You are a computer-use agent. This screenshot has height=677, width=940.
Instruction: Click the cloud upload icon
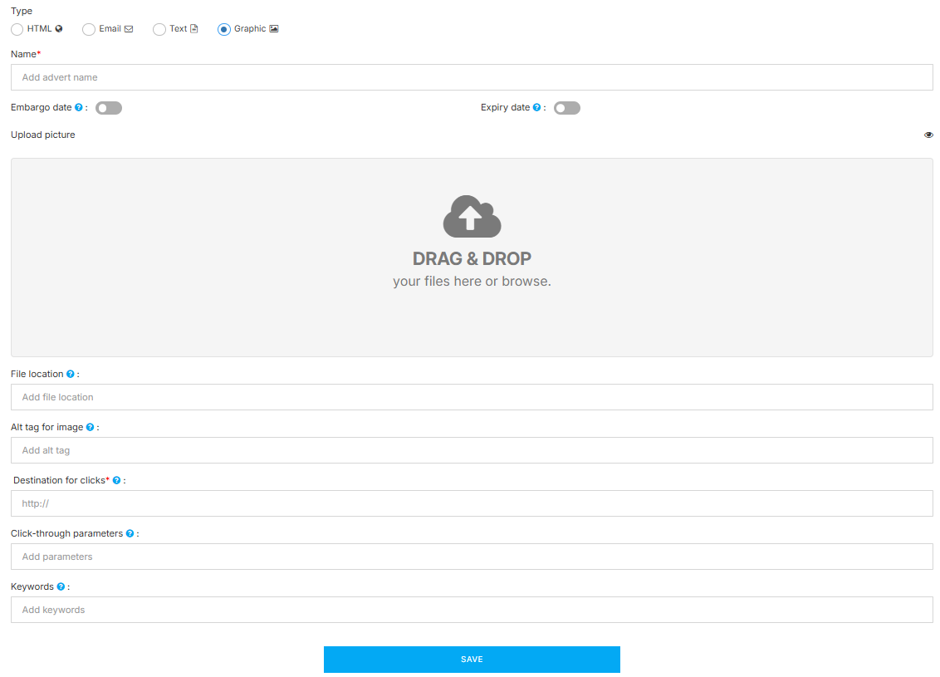click(x=472, y=217)
